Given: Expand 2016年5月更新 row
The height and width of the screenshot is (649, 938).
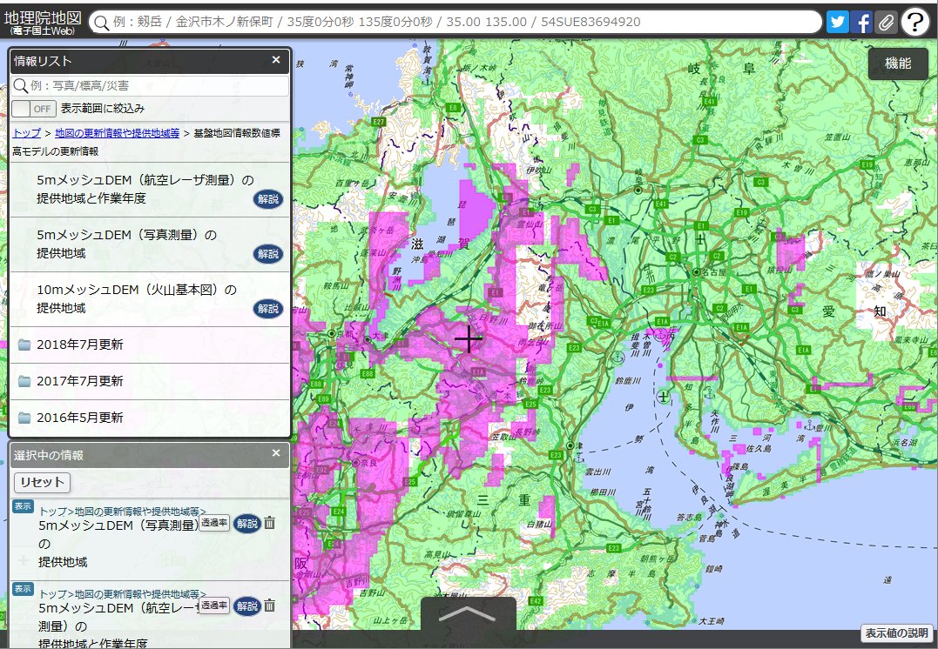Looking at the screenshot, I should (x=150, y=418).
